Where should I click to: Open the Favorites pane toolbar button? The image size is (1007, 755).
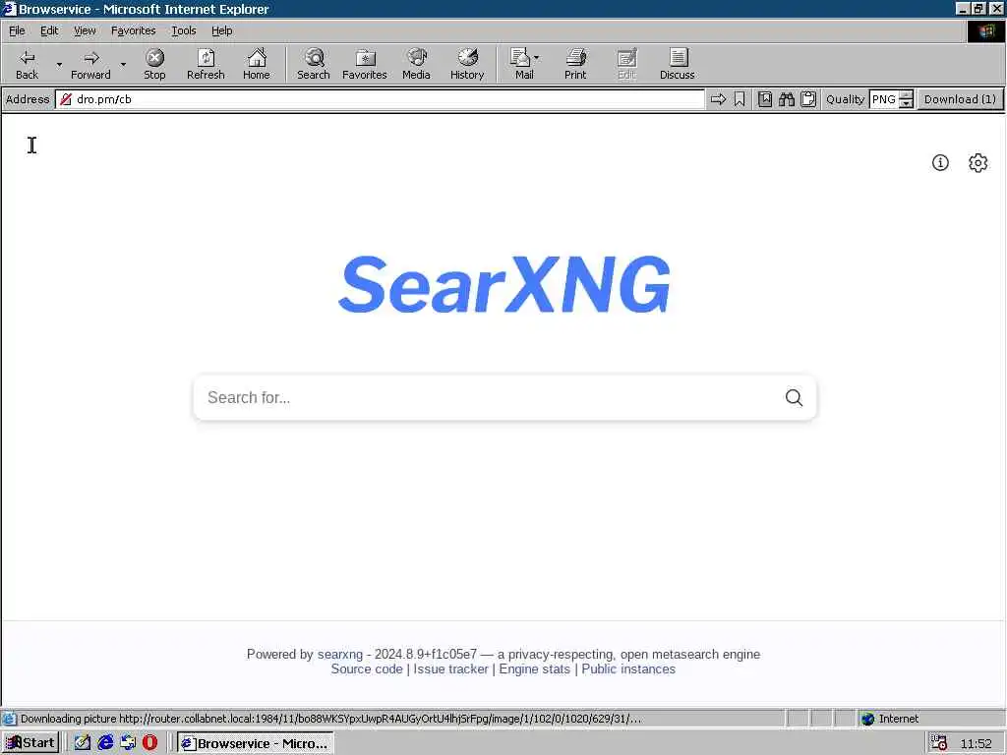365,64
